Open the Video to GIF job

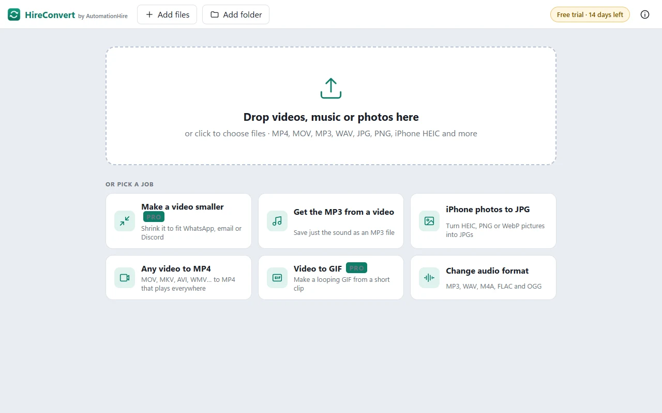tap(331, 278)
